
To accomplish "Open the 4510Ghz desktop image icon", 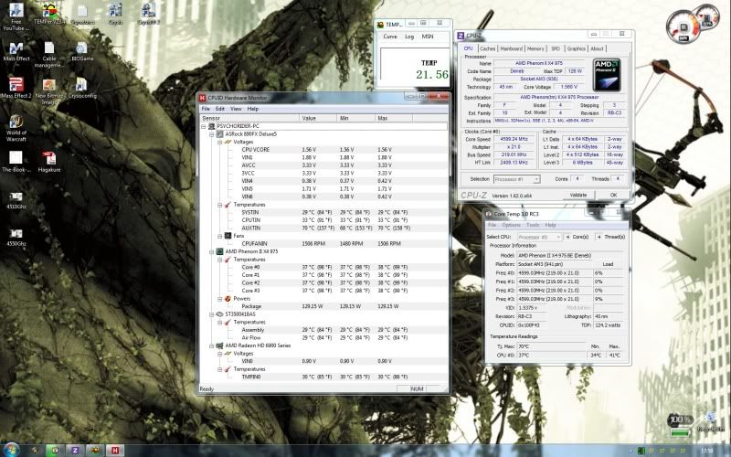I will pyautogui.click(x=16, y=199).
